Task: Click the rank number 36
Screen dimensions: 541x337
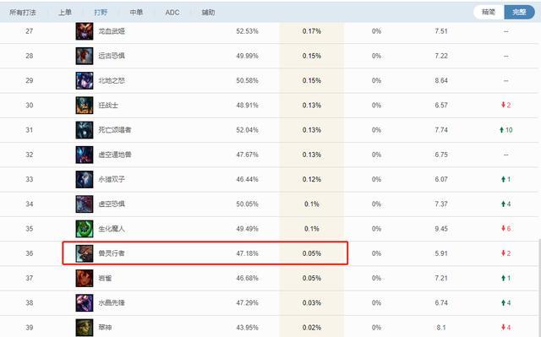Action: 30,253
